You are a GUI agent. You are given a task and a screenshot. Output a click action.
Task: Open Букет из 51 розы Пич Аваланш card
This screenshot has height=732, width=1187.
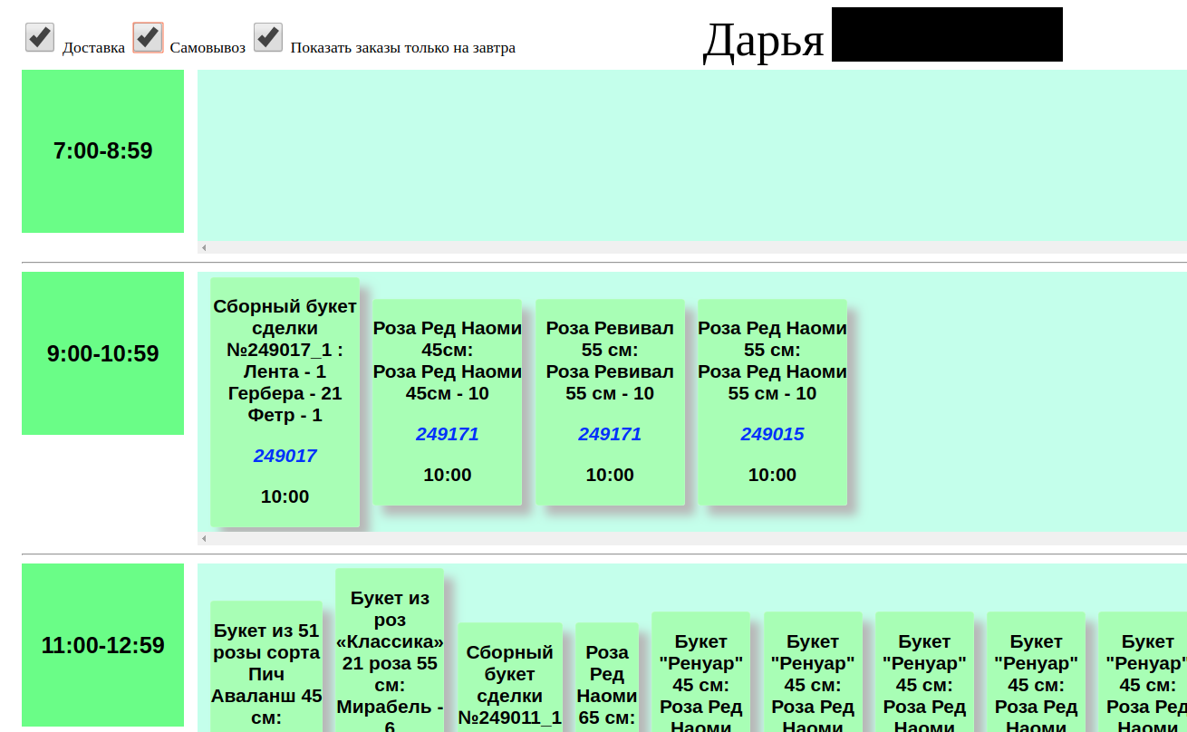[266, 668]
